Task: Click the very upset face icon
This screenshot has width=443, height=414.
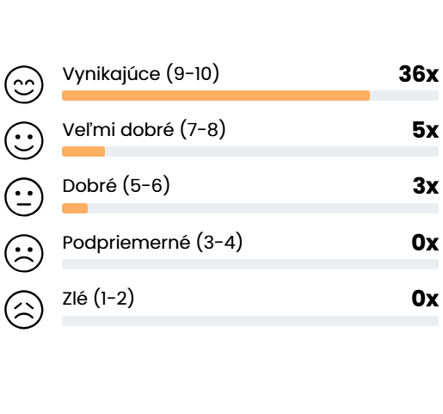Action: tap(24, 309)
